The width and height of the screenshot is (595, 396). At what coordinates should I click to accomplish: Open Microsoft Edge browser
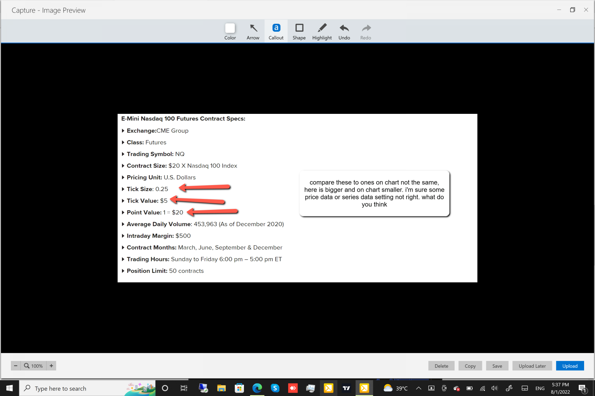[257, 388]
